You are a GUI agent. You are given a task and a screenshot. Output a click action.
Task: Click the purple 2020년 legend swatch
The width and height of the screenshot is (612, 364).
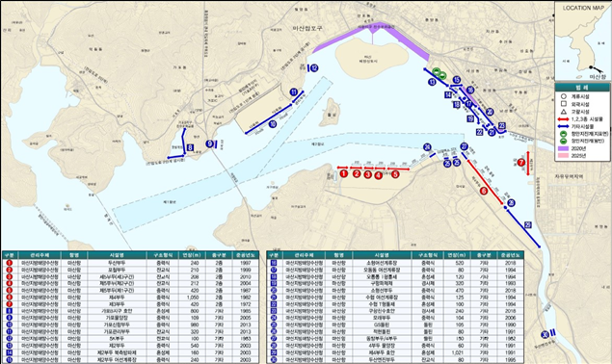[563, 148]
